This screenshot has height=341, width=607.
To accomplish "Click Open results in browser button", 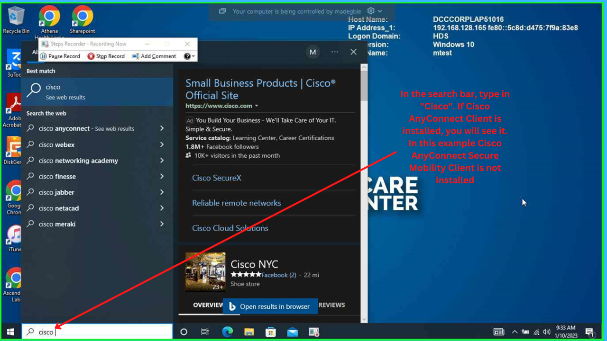I will coord(269,306).
